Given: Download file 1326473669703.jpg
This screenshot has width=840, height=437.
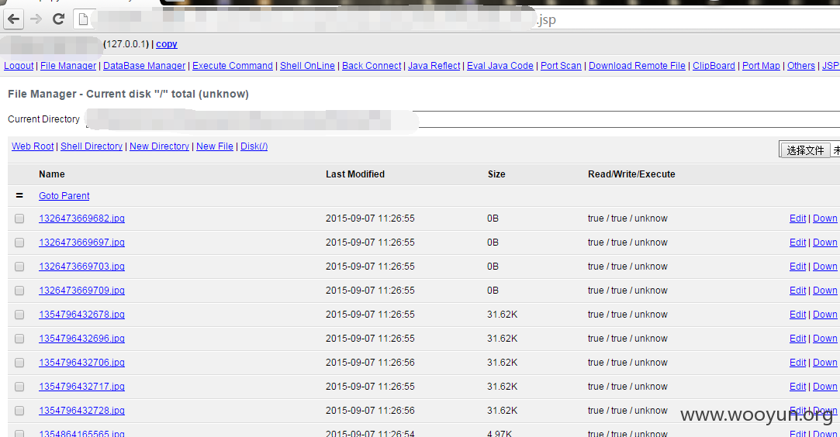Looking at the screenshot, I should tap(825, 267).
